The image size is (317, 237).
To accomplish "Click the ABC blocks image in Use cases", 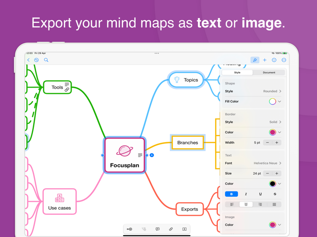I will point(59,198).
